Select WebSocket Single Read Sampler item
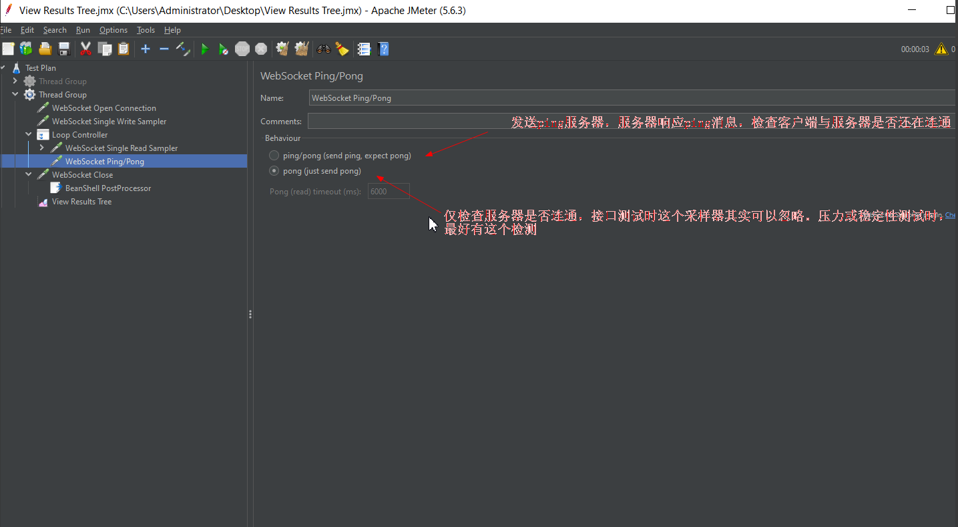Viewport: 958px width, 527px height. click(x=122, y=148)
